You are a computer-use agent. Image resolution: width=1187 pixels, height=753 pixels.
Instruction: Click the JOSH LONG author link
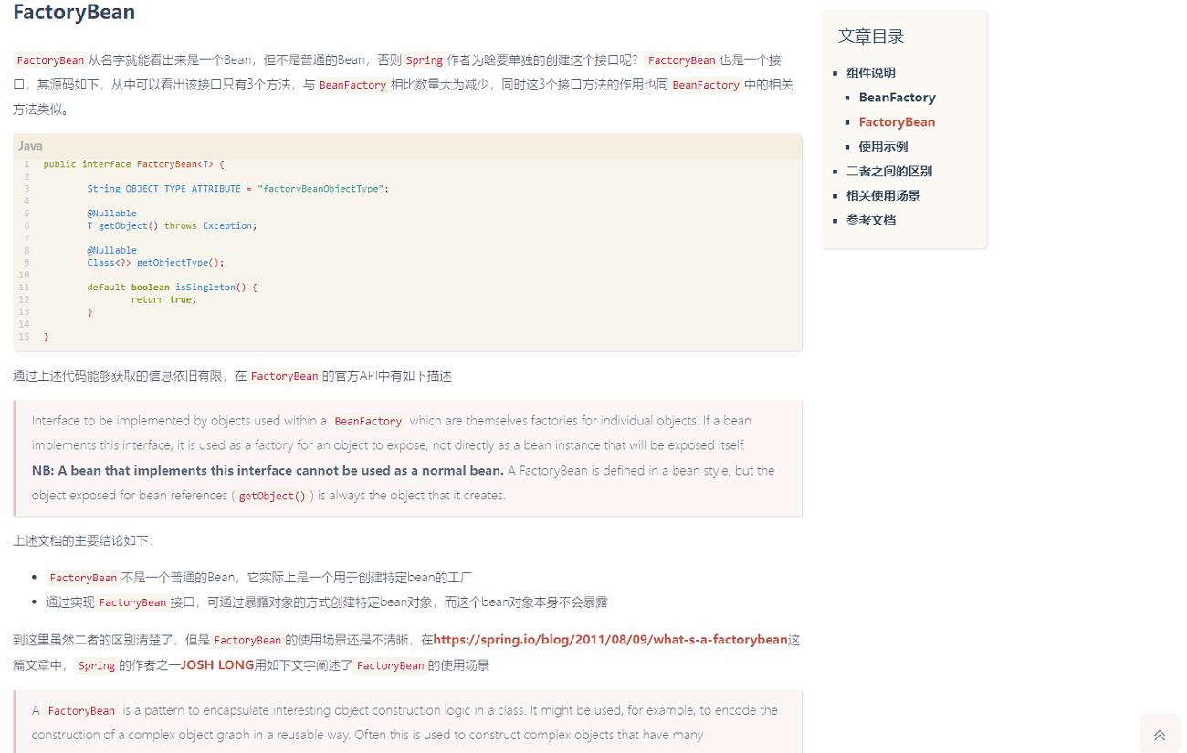(217, 664)
